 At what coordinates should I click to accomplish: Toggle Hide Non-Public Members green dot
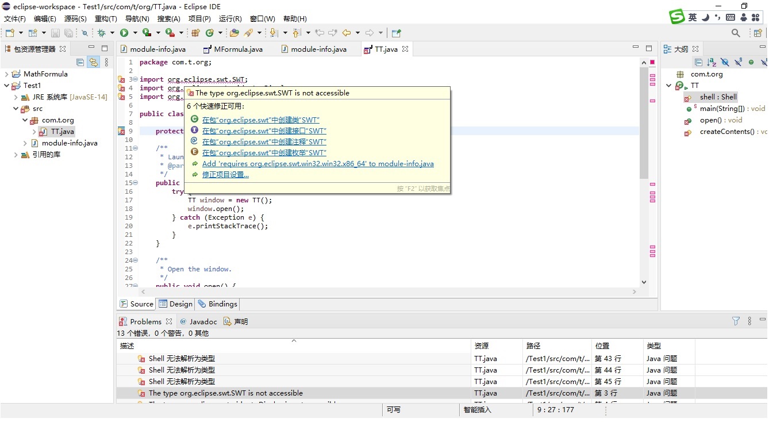coord(751,62)
